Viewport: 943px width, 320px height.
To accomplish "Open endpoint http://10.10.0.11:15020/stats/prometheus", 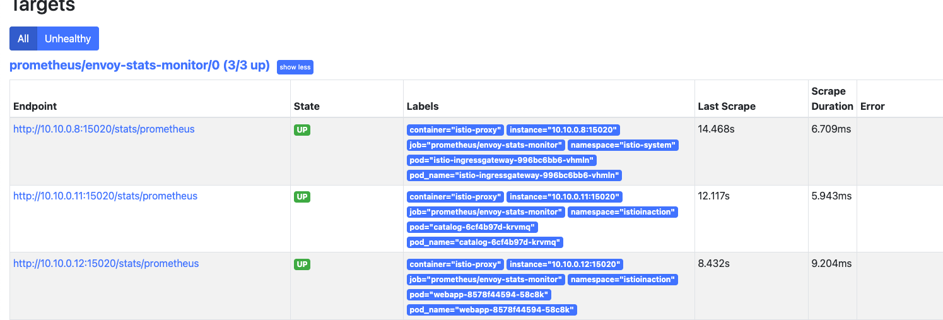I will [x=105, y=196].
